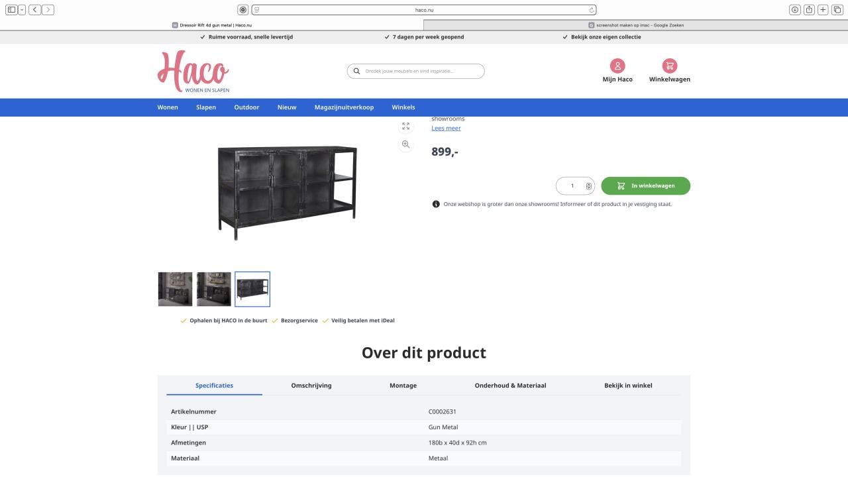Click the Bekijk onze eigen collectie text
Viewport: 848px width, 477px height.
click(606, 37)
